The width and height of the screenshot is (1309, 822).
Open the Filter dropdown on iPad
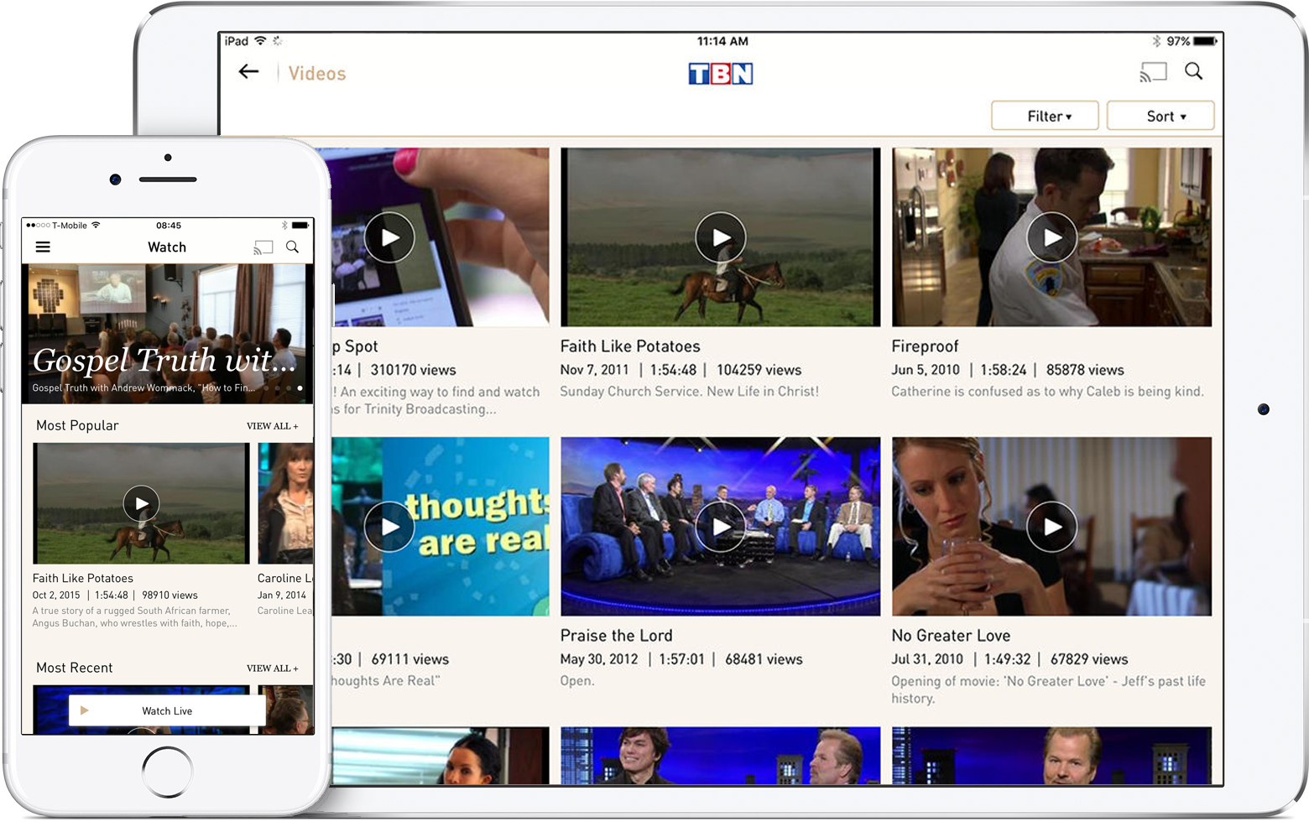click(1045, 116)
